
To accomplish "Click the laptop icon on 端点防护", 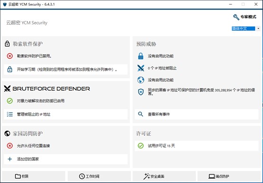I will [212, 176].
